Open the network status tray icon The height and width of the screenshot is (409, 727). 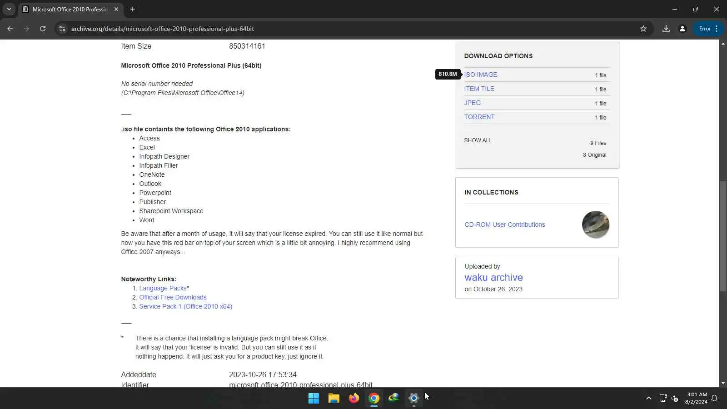663,398
